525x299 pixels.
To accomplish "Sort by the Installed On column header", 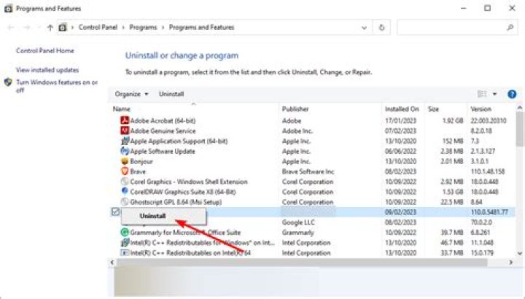I will pyautogui.click(x=402, y=109).
